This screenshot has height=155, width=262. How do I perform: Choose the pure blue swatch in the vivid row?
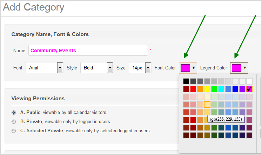pos(235,89)
